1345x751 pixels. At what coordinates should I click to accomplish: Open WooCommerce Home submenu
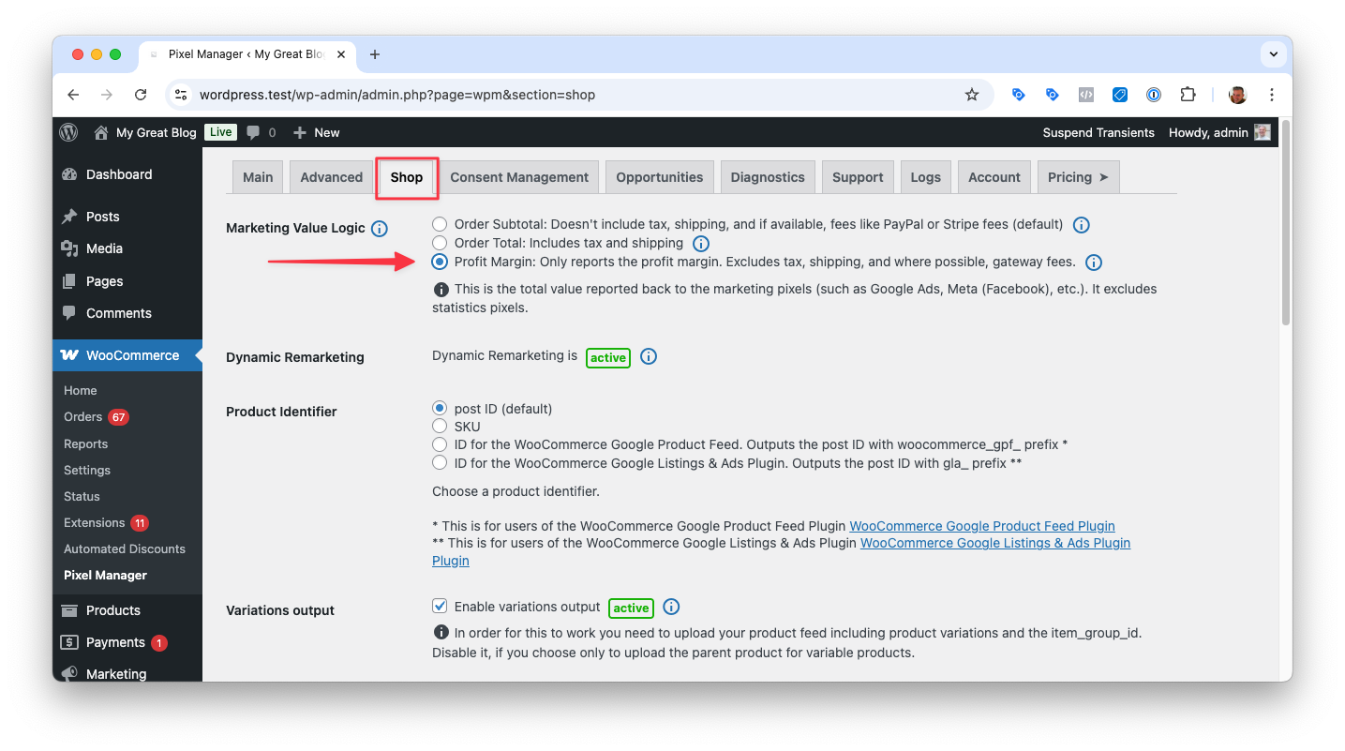pyautogui.click(x=81, y=391)
